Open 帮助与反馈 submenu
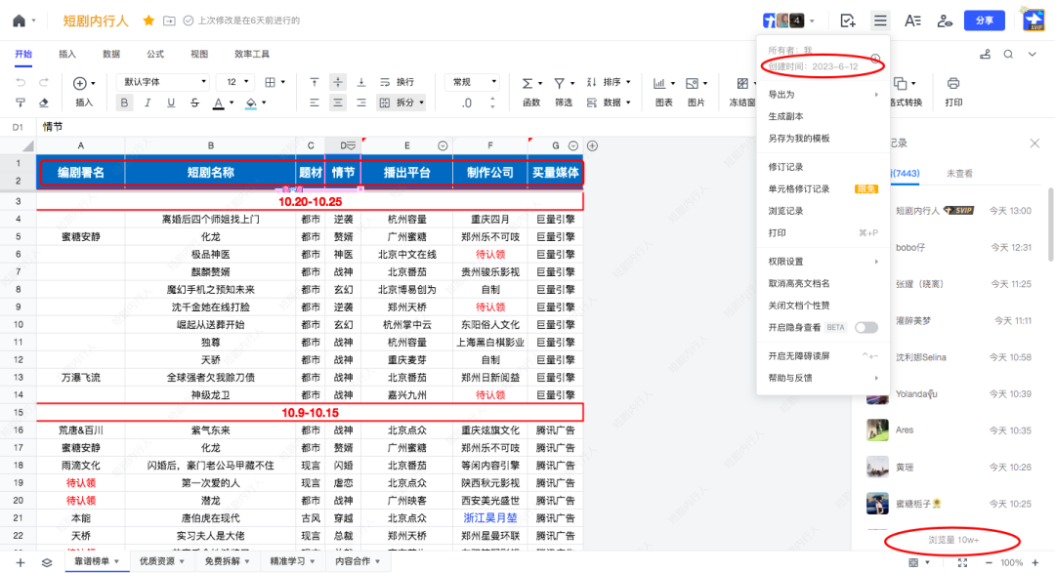Viewport: 1055px width, 573px height. (x=823, y=378)
